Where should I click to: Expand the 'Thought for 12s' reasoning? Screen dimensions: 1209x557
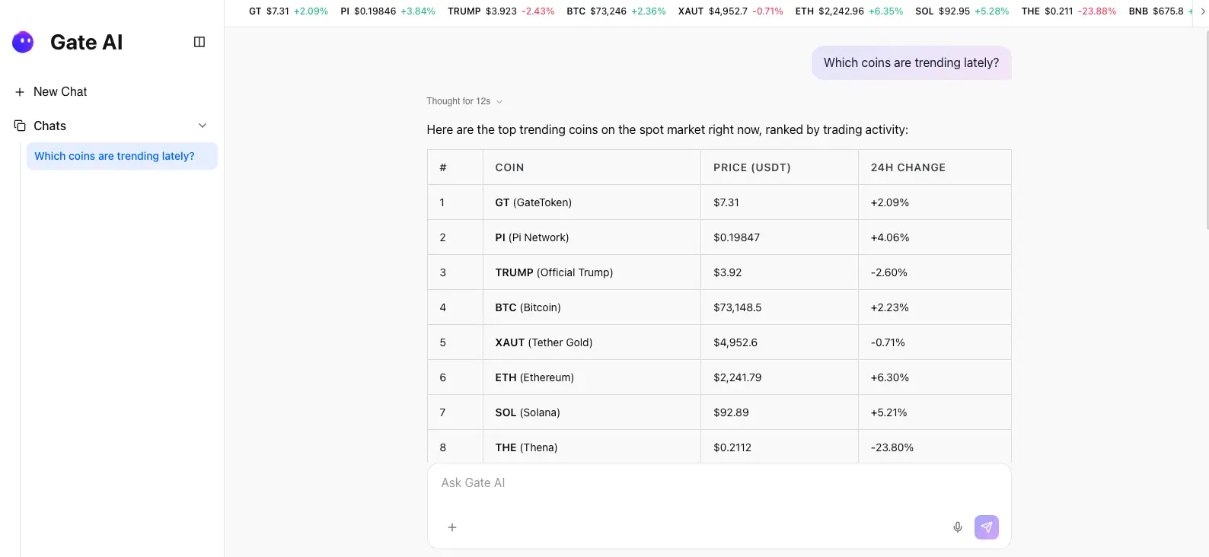point(464,101)
